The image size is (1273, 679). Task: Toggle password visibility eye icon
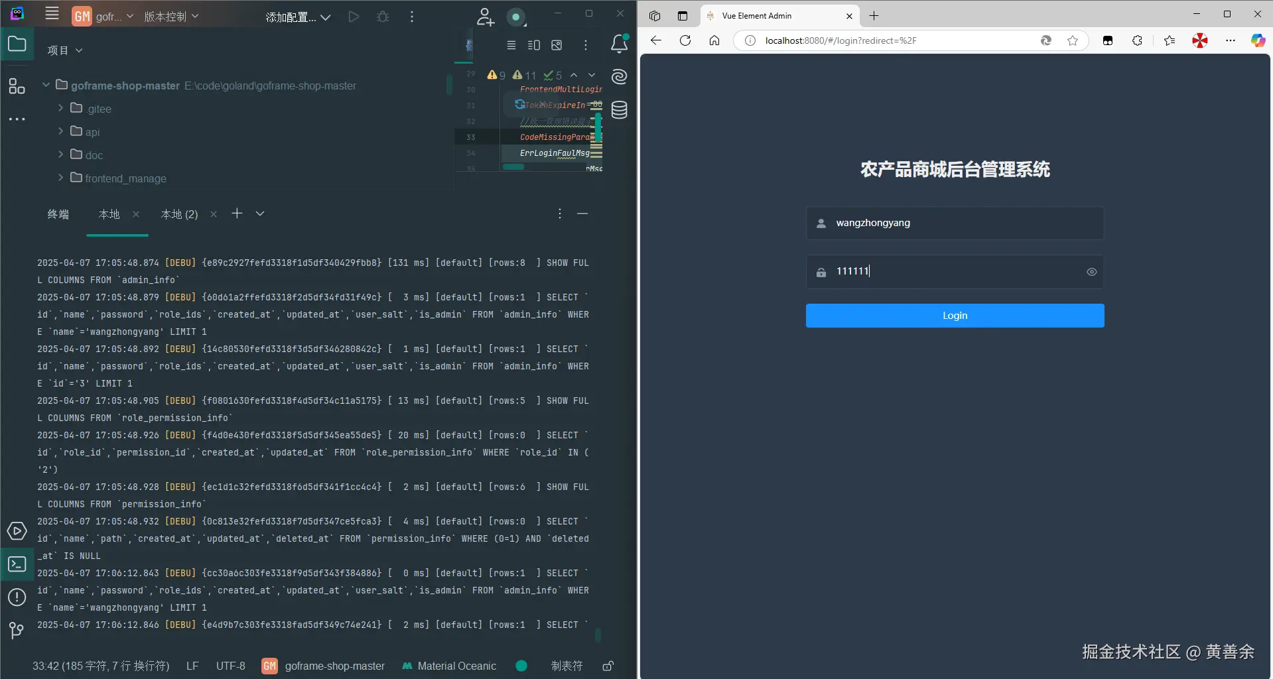pyautogui.click(x=1091, y=272)
